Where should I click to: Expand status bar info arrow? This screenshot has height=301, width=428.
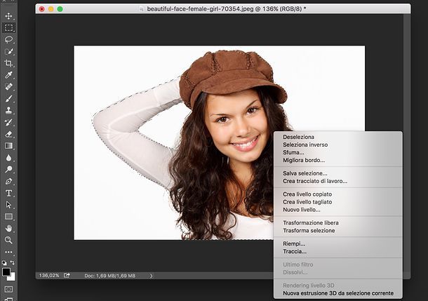tap(152, 276)
